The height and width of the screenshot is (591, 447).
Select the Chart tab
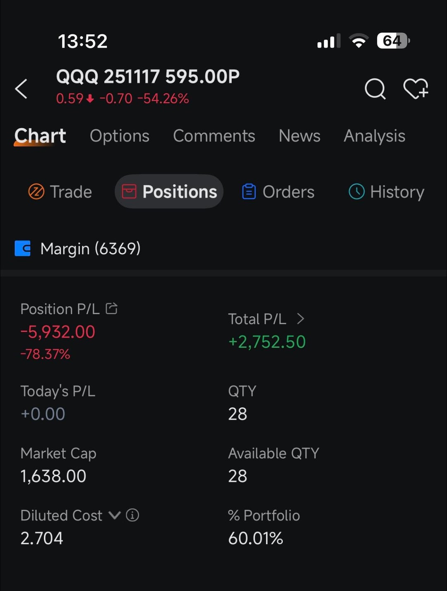(40, 136)
